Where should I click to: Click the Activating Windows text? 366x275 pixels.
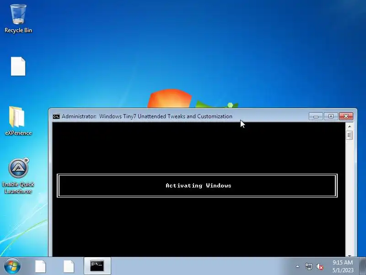(199, 186)
